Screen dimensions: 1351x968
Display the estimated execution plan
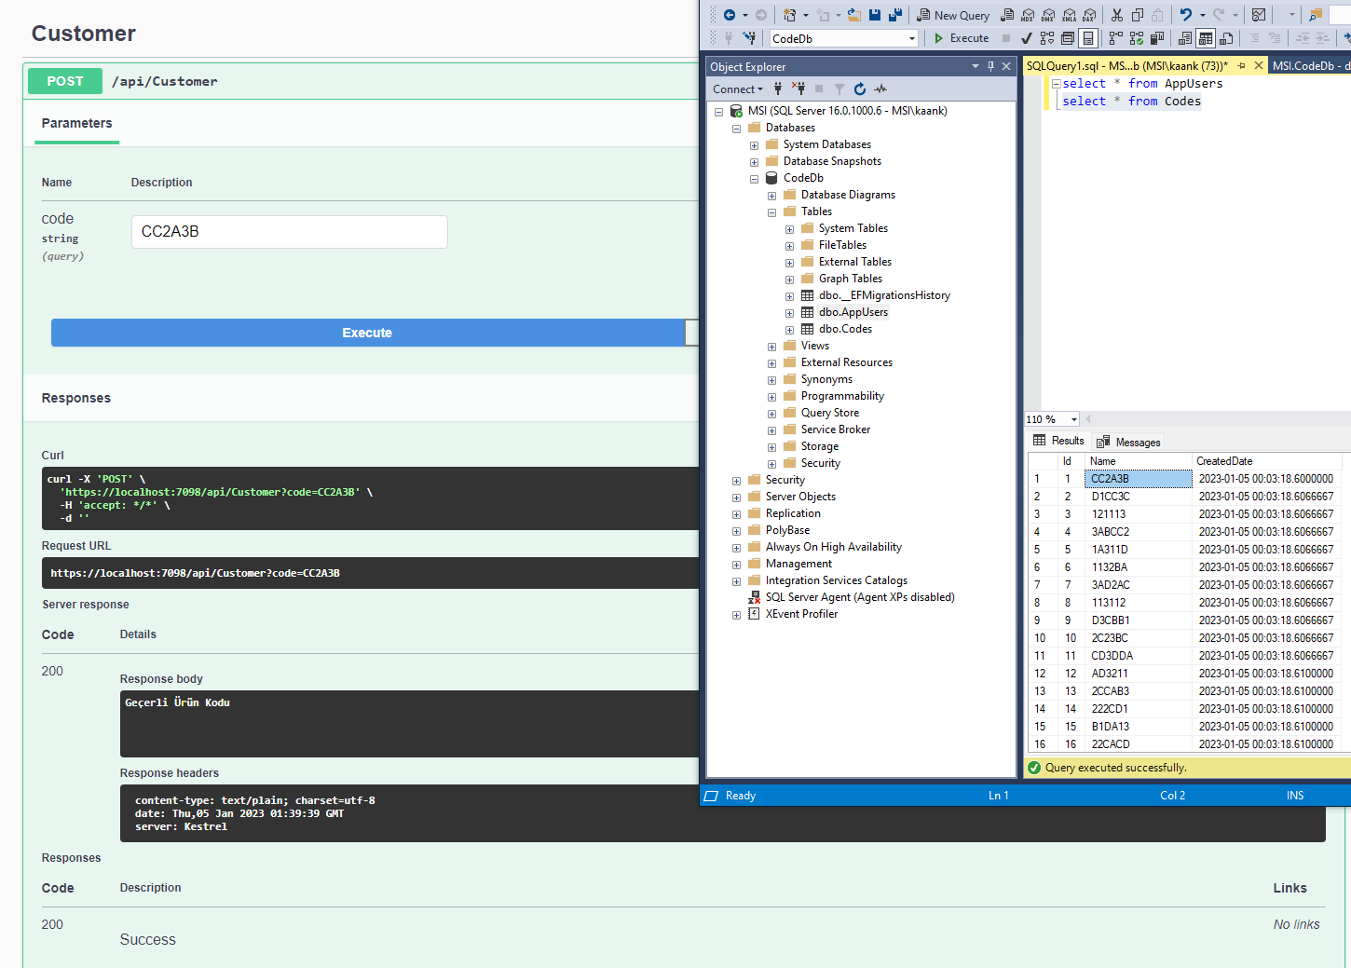click(1047, 38)
